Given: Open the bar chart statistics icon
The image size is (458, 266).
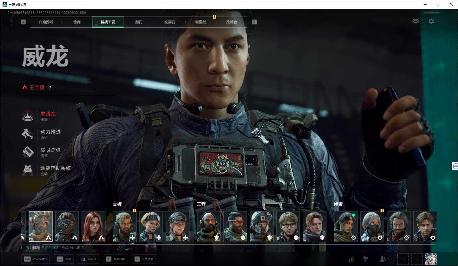Looking at the screenshot, I should (351, 259).
